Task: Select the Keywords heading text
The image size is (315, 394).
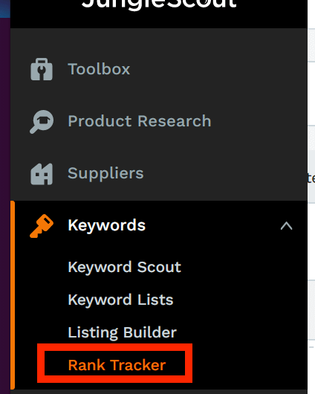Action: (106, 225)
